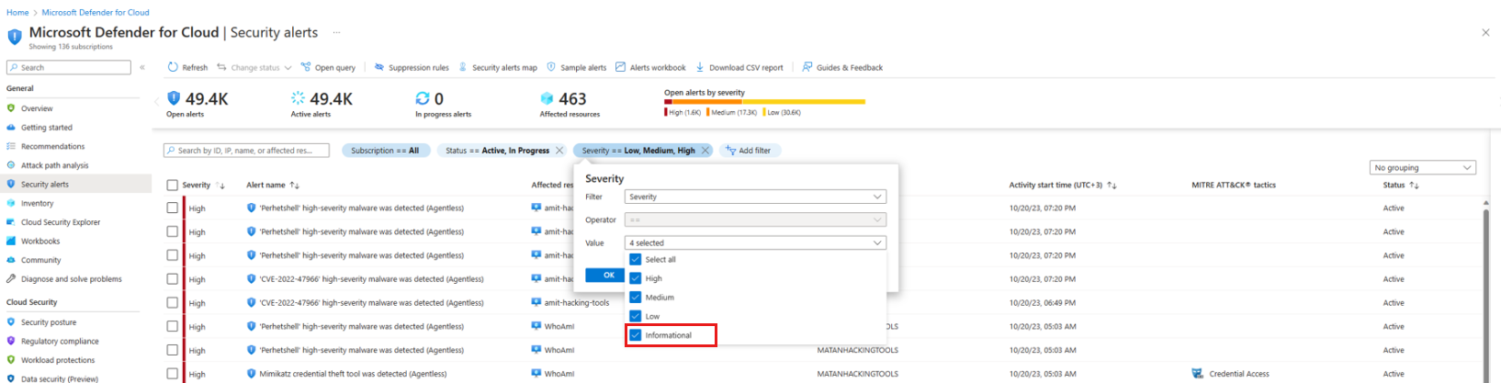This screenshot has width=1501, height=383.
Task: Open Overview in the sidebar
Action: pyautogui.click(x=37, y=108)
